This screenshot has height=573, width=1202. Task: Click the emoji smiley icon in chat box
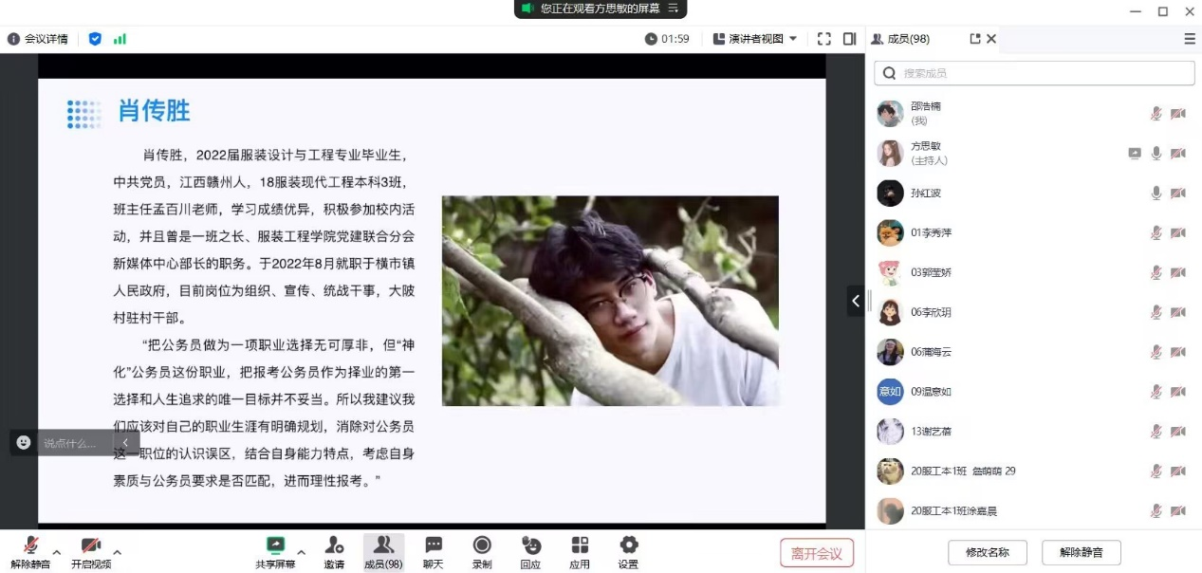tap(24, 442)
